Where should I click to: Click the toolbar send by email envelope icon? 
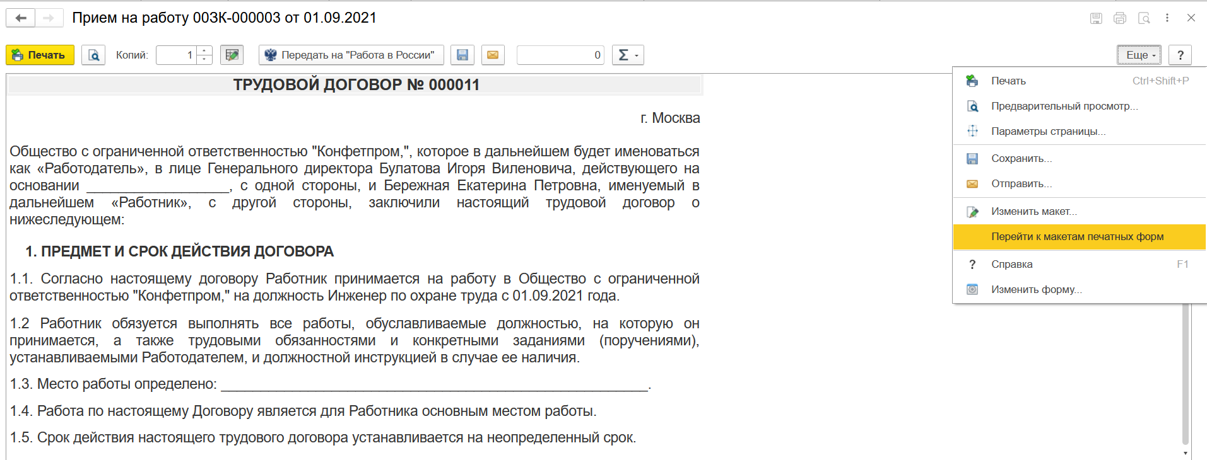point(493,55)
